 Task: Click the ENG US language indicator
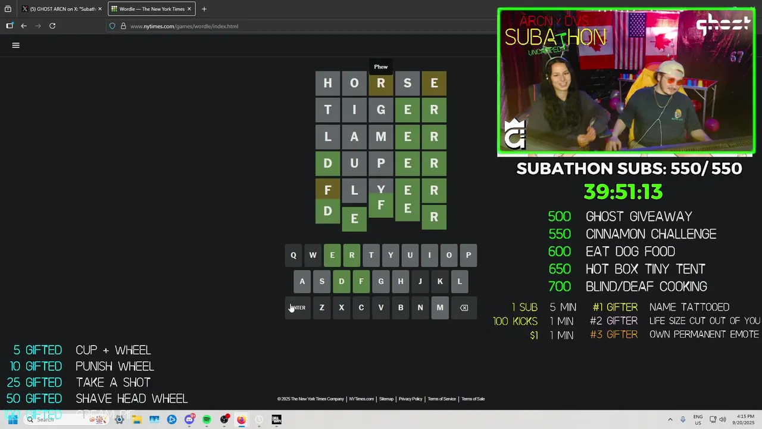(698, 419)
